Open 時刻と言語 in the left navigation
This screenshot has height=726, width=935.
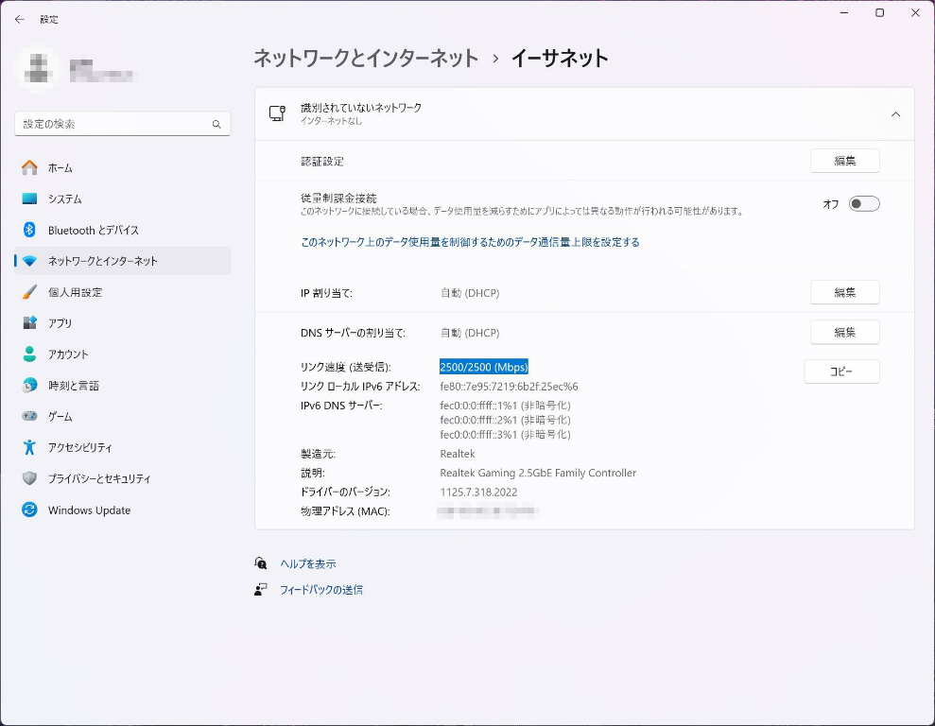[x=73, y=386]
